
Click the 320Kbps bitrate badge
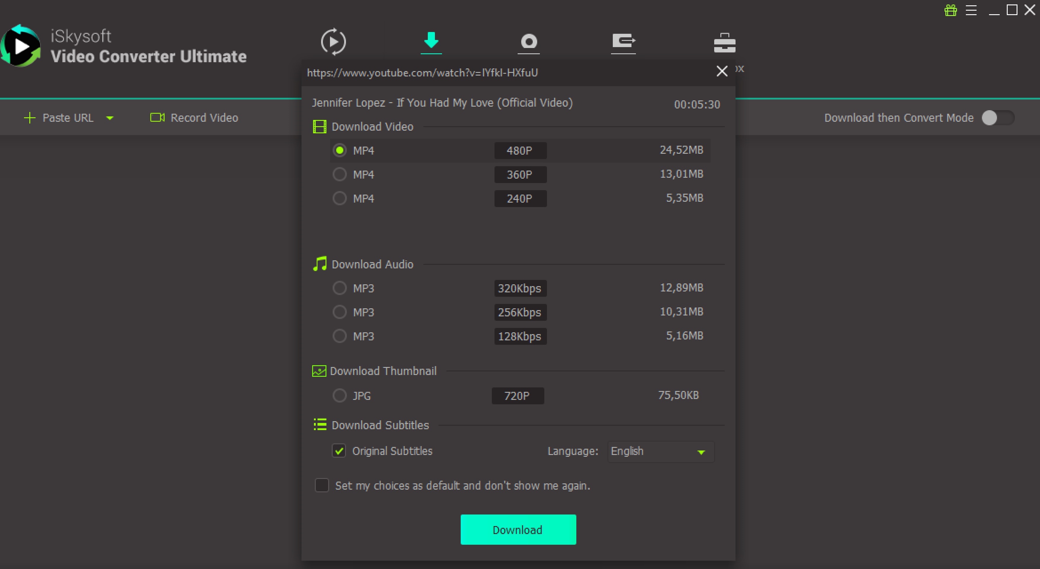(520, 288)
